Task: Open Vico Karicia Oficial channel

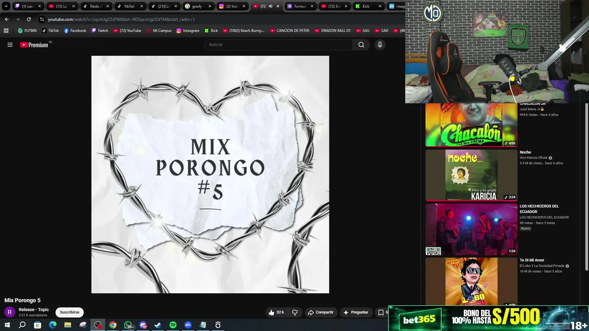Action: pos(533,158)
